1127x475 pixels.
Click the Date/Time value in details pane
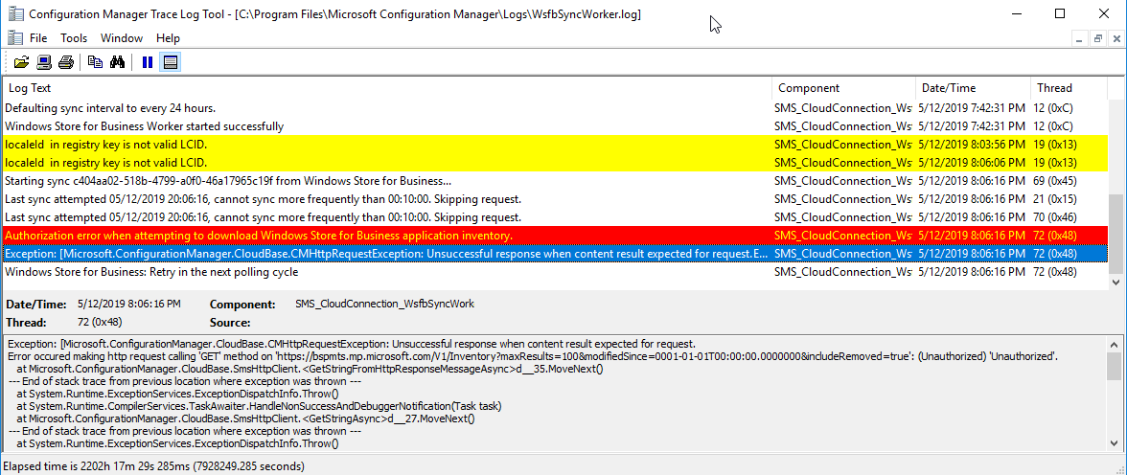tap(128, 304)
